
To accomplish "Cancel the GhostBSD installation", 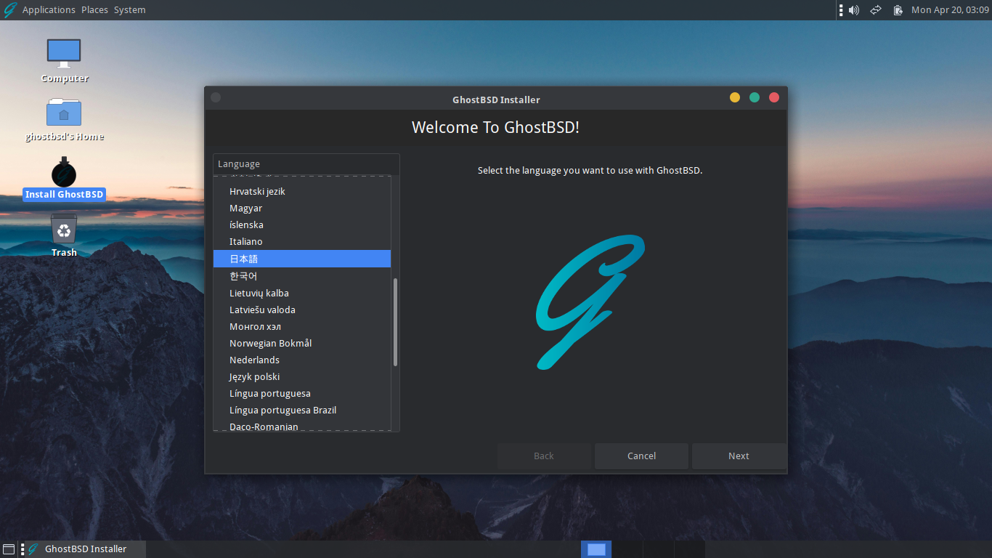I will click(x=641, y=456).
